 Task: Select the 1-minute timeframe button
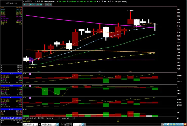[25, 4]
